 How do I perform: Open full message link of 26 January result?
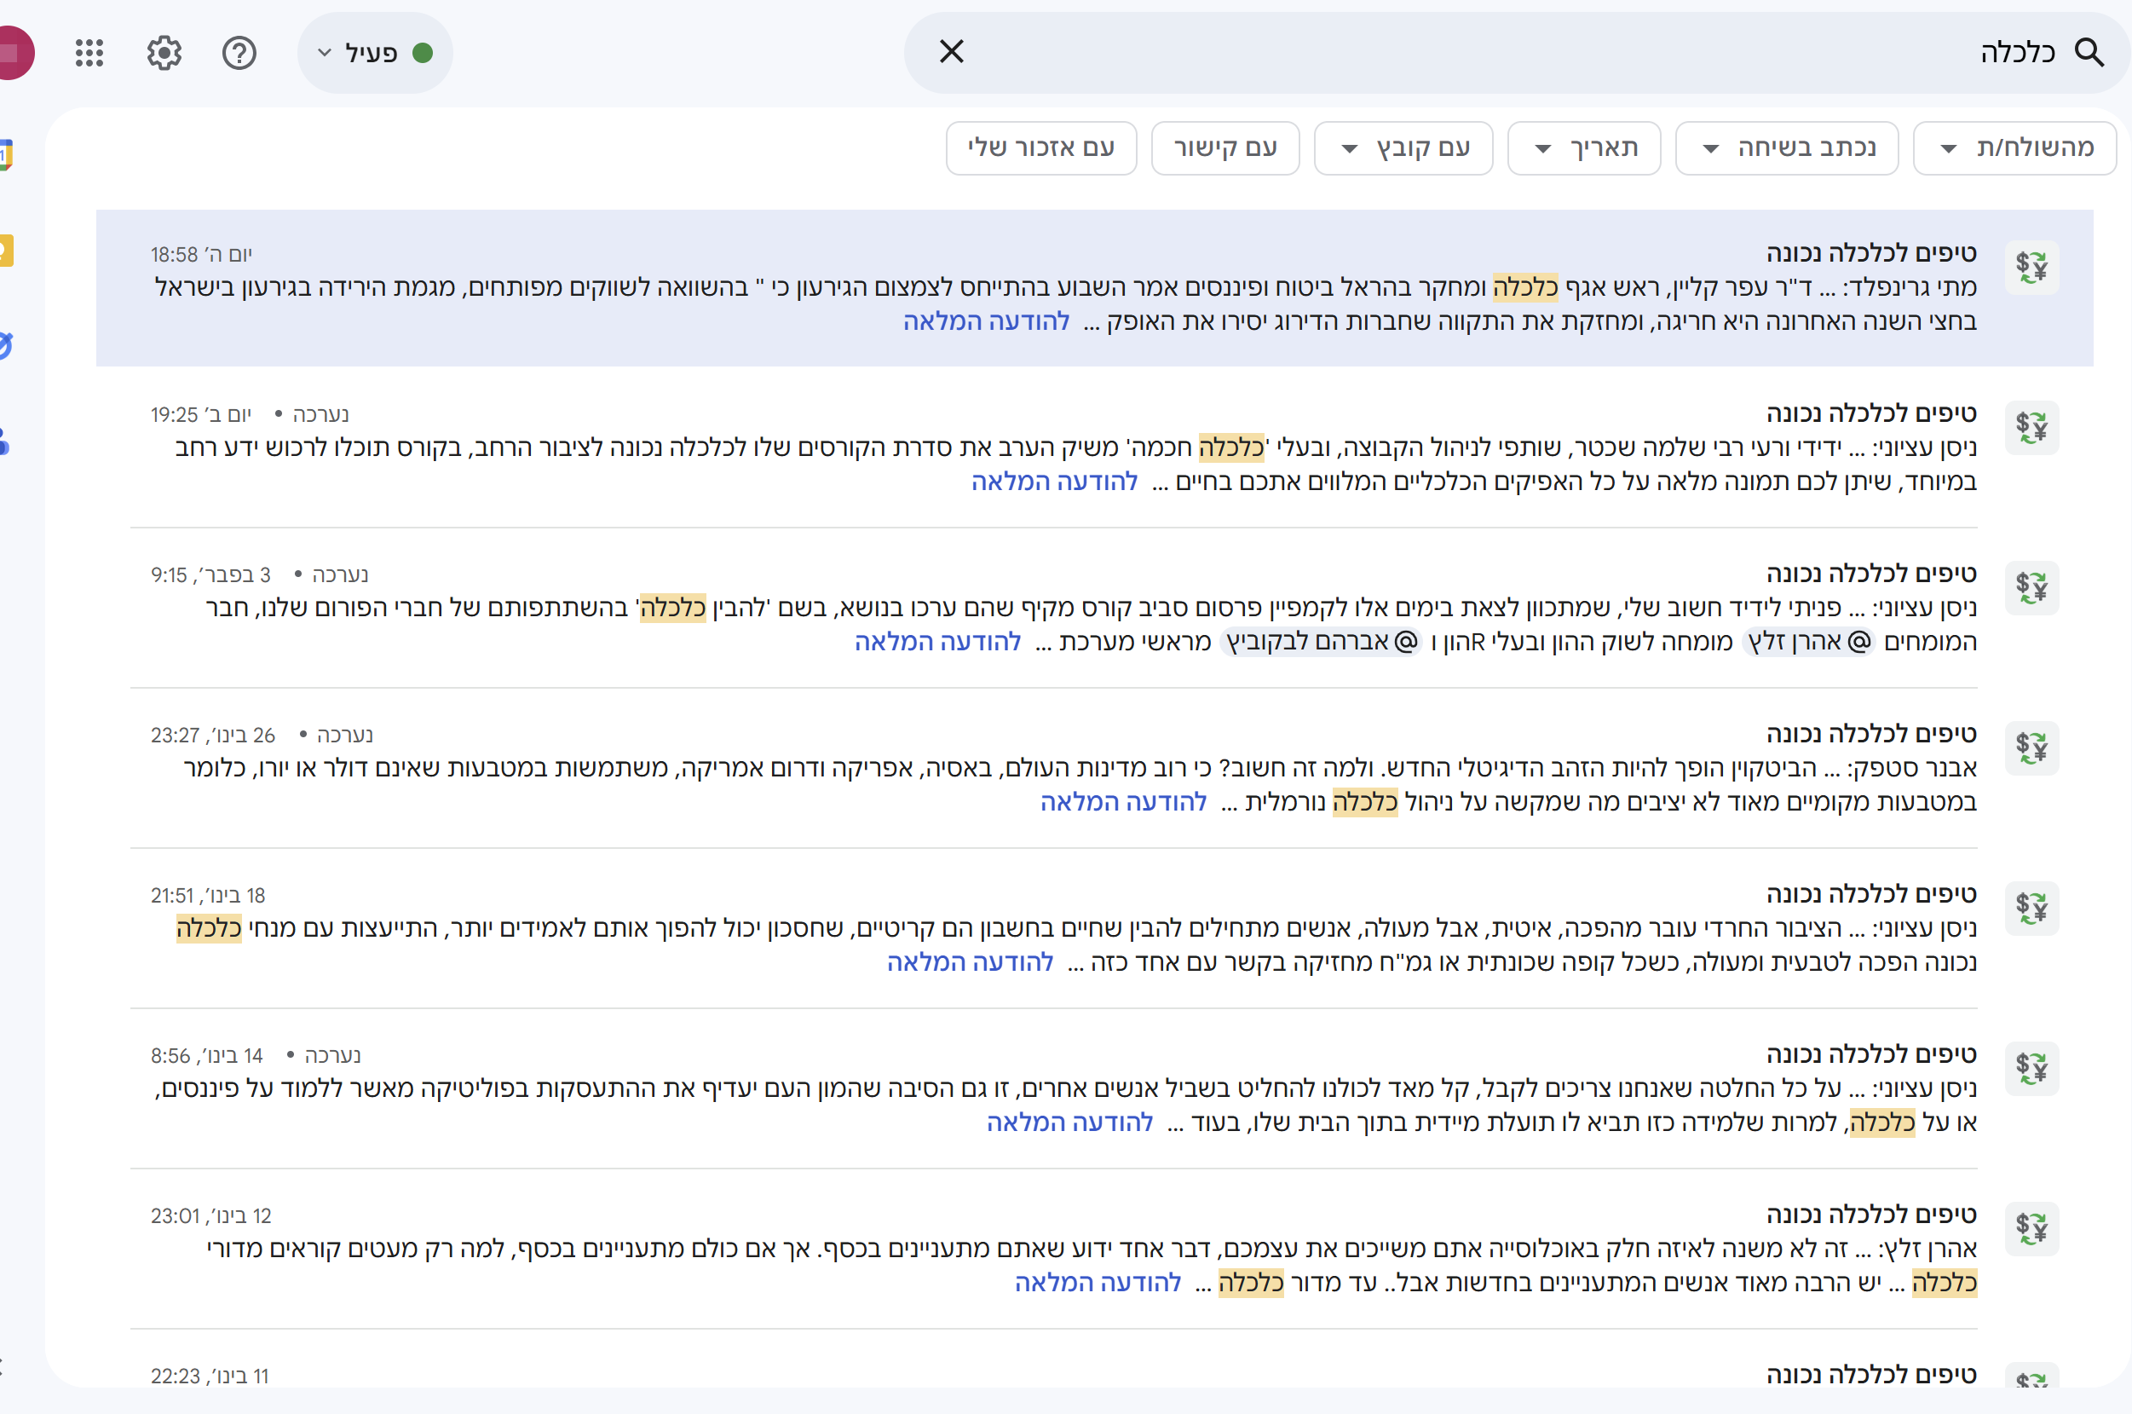click(x=1122, y=802)
